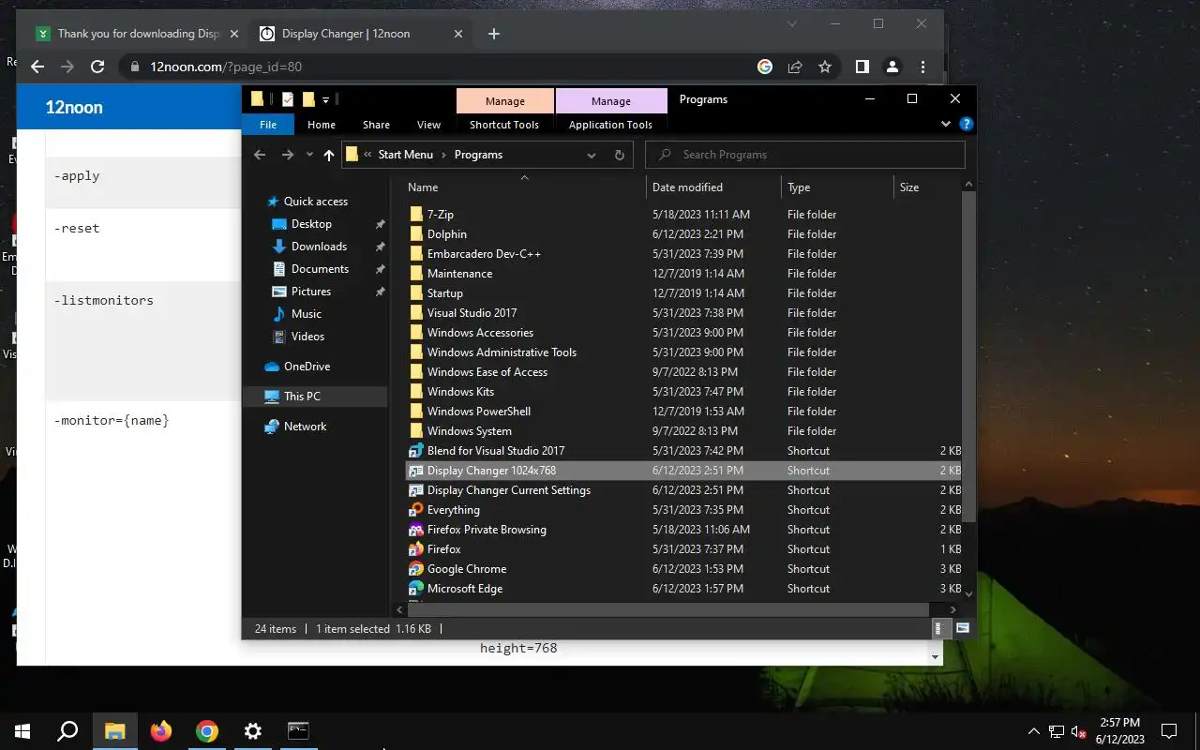Sort files by Date modified column
Image resolution: width=1200 pixels, height=750 pixels.
coord(713,187)
